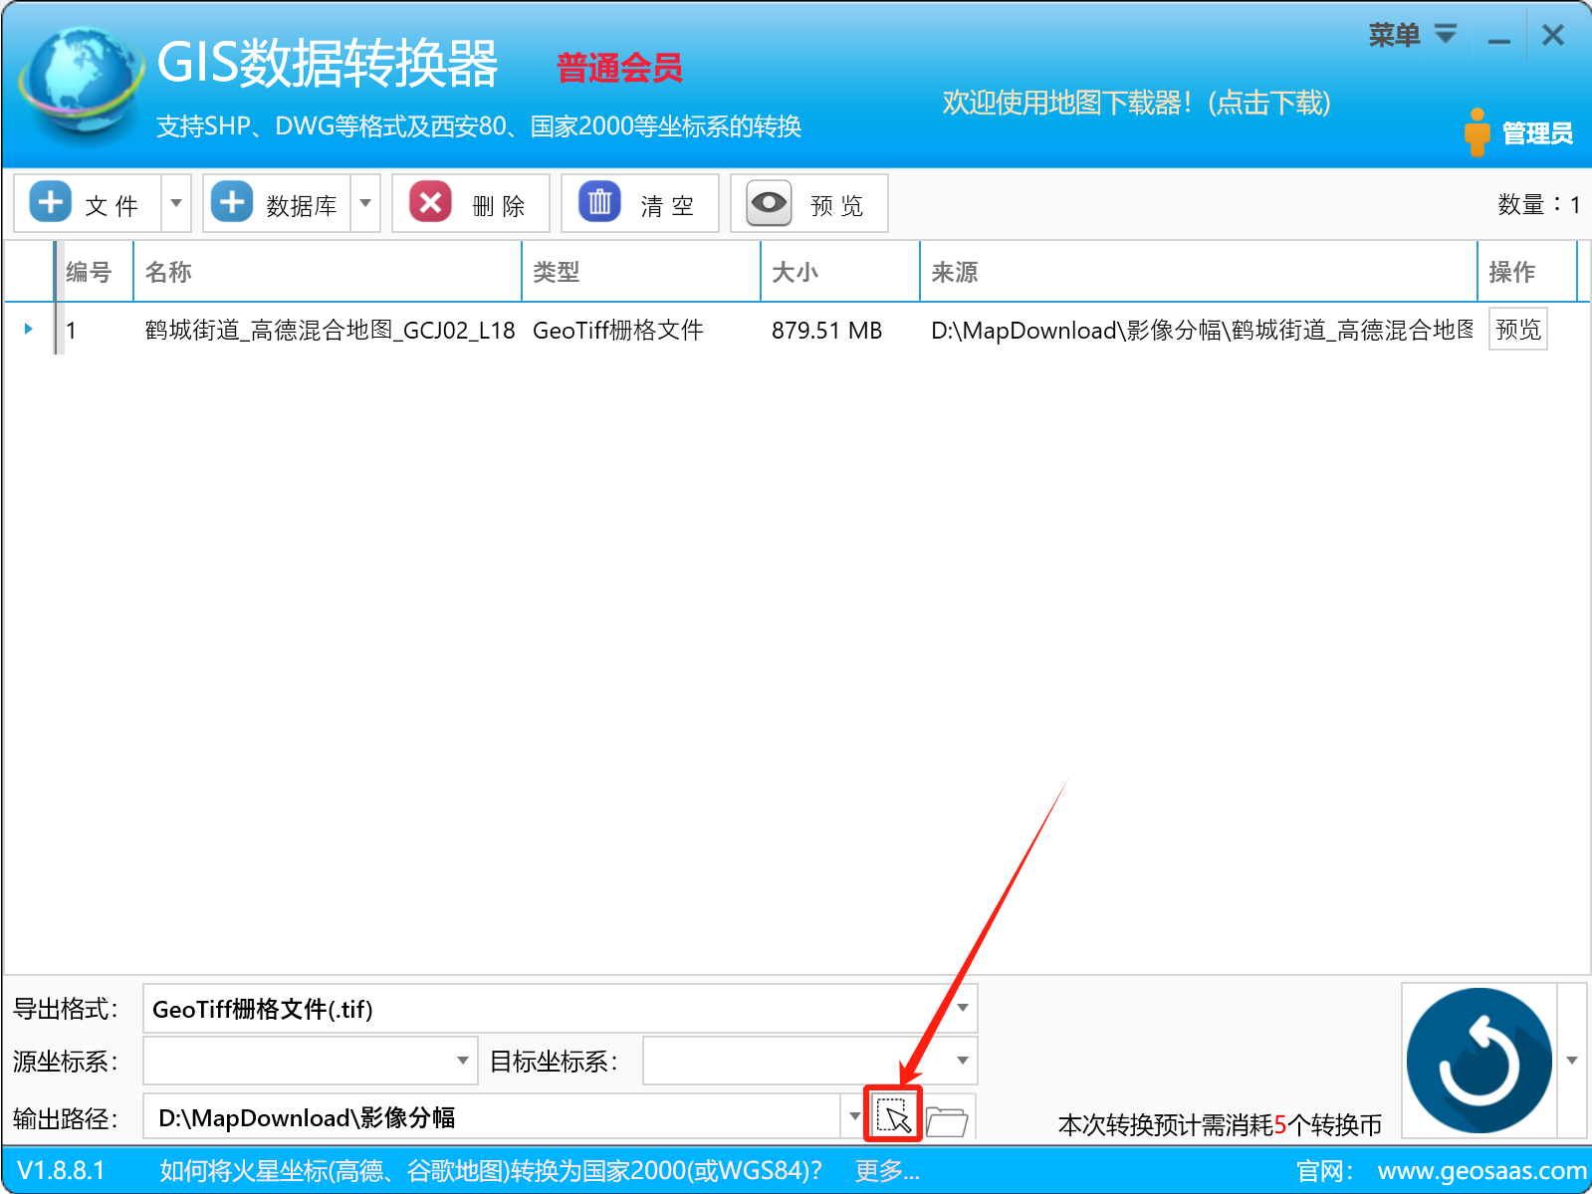
Task: Add a file with the 文件 button
Action: [x=88, y=204]
